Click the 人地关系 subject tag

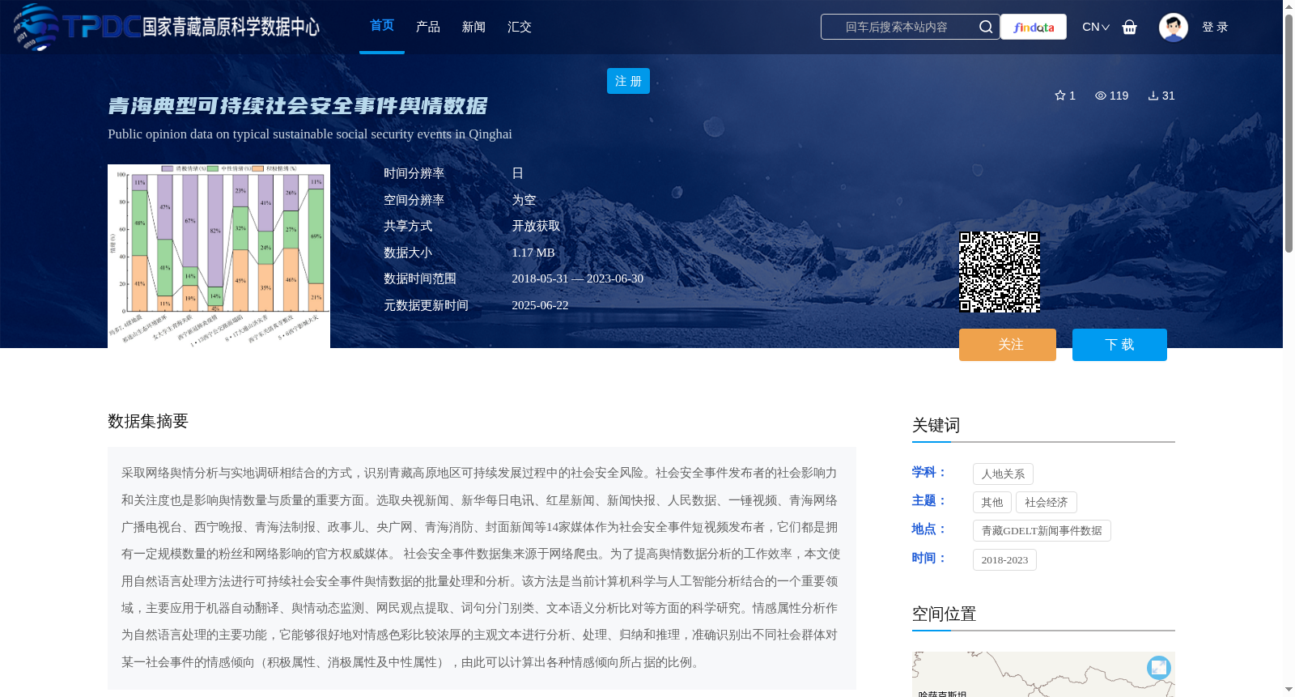pos(1003,474)
